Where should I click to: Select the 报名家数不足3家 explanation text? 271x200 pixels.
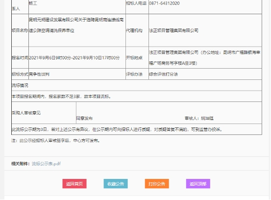click(x=64, y=97)
